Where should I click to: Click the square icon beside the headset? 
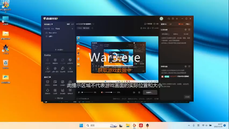pyautogui.click(x=173, y=19)
